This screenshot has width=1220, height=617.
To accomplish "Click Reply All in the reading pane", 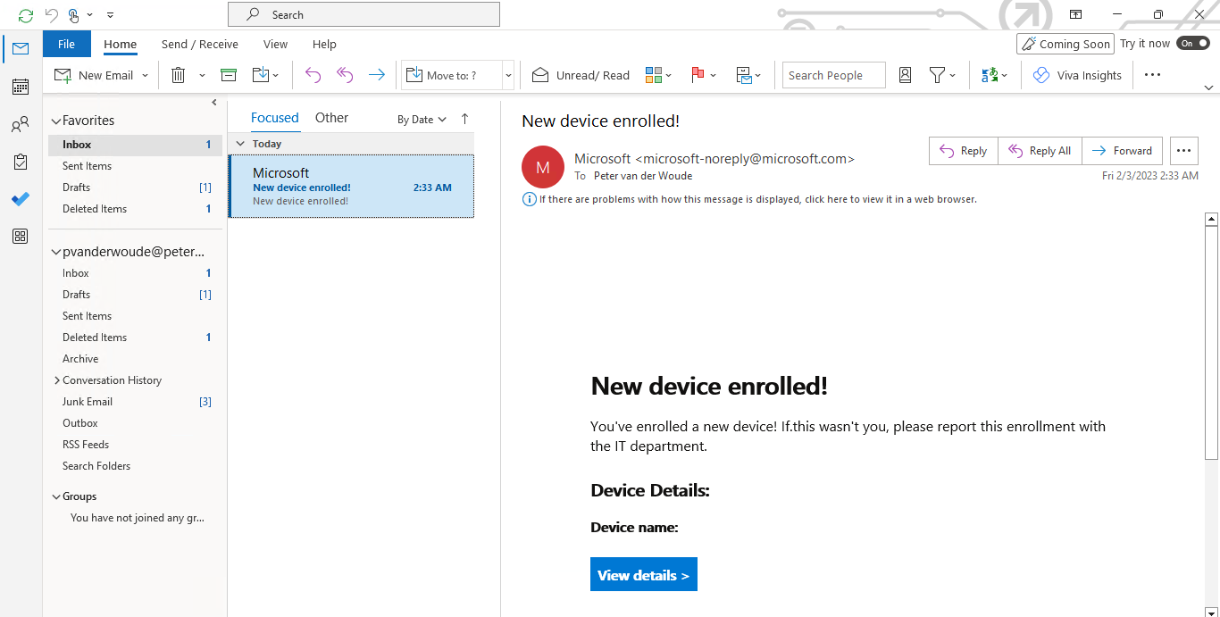I will click(1040, 151).
